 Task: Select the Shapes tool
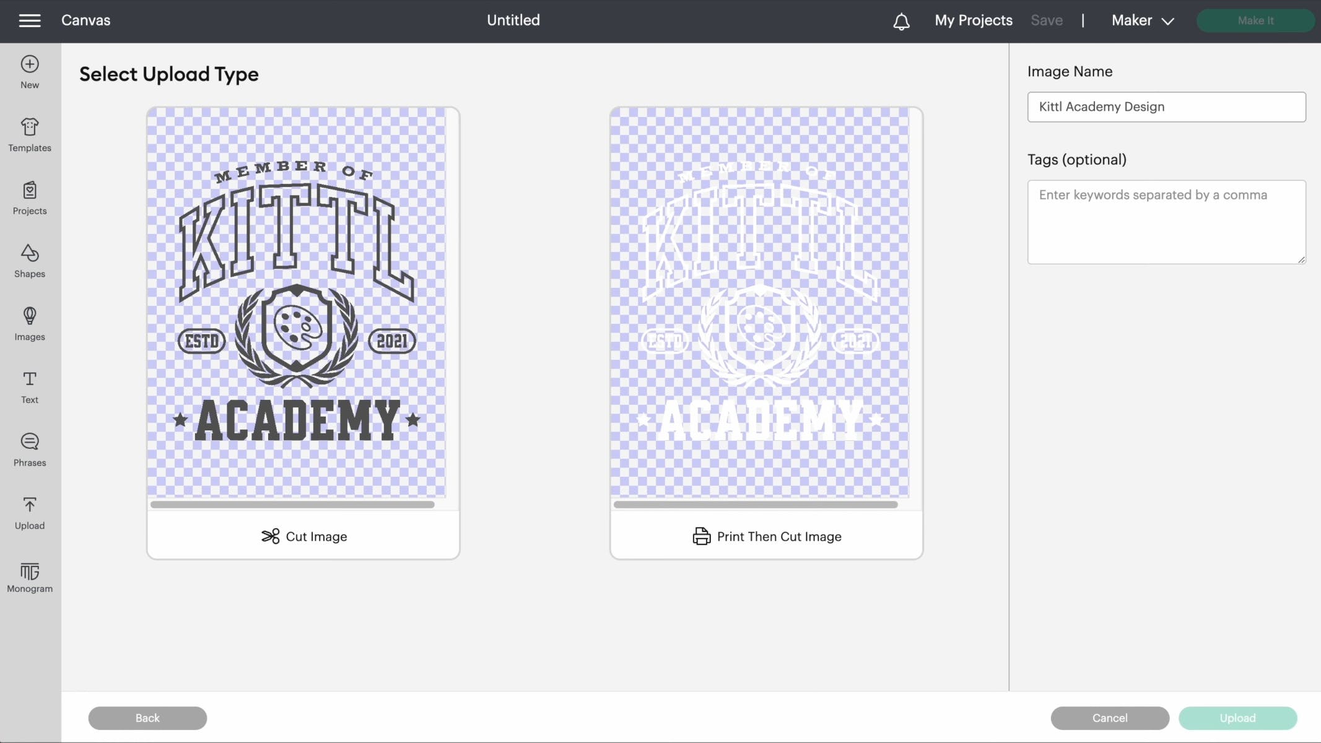30,253
